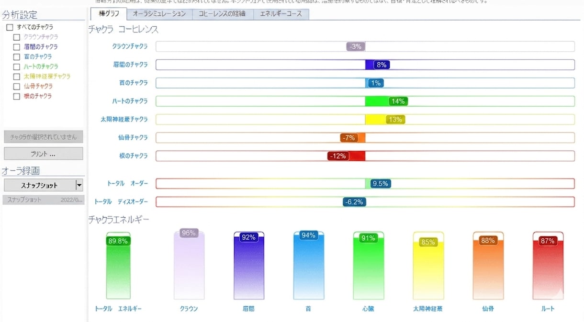Image resolution: width=584 pixels, height=322 pixels.
Task: Click the プリント... button
Action: pos(43,154)
